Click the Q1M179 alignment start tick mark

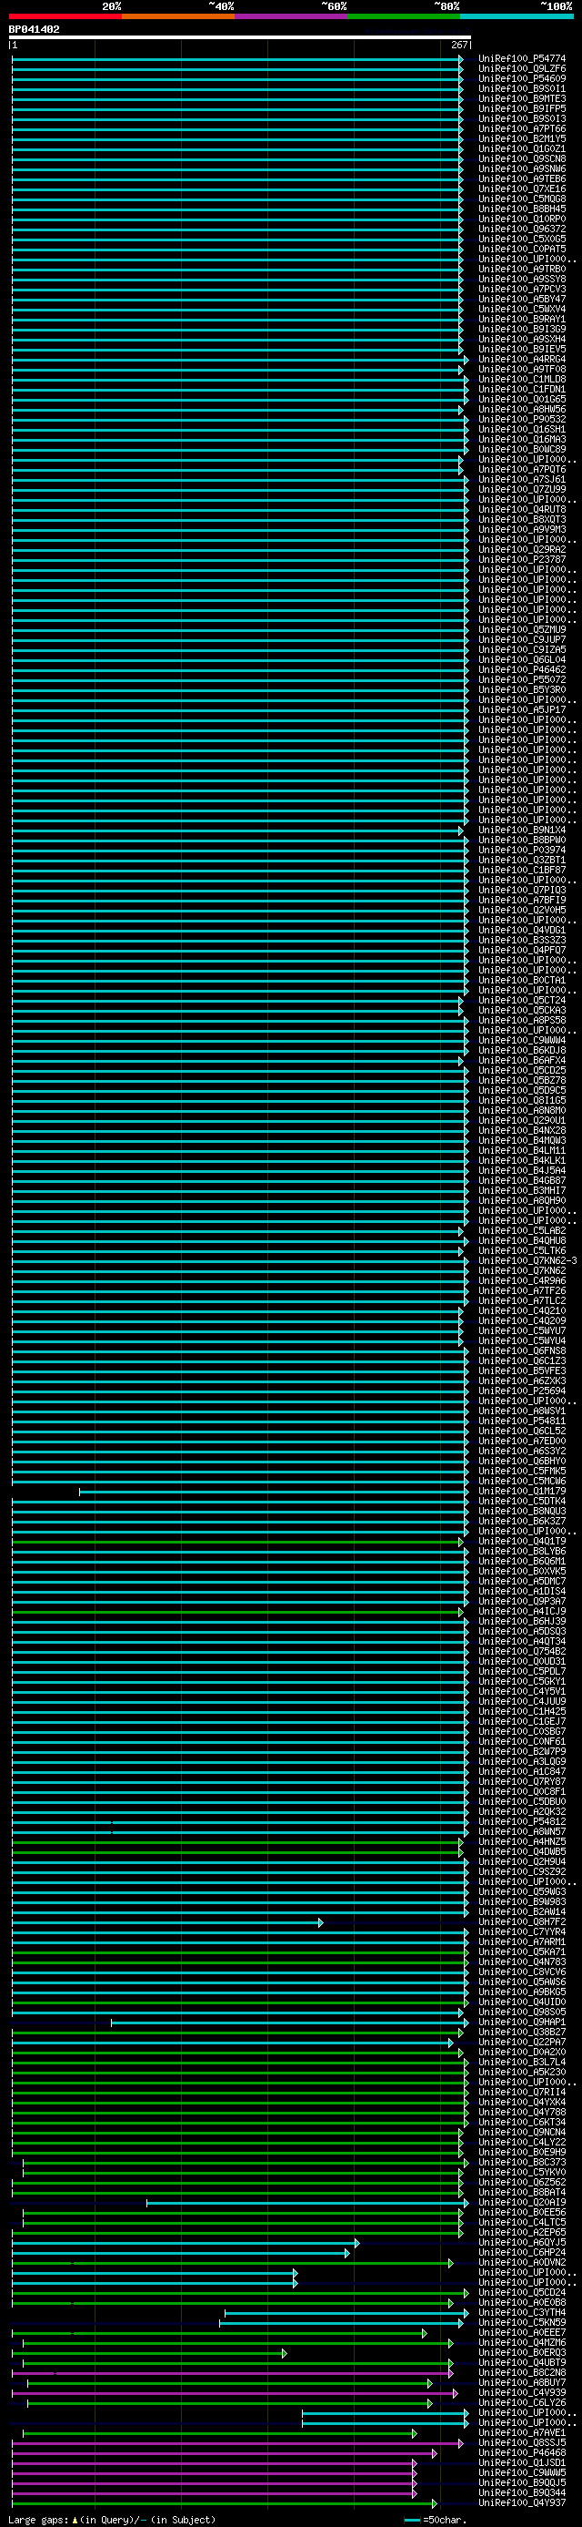coord(79,1491)
